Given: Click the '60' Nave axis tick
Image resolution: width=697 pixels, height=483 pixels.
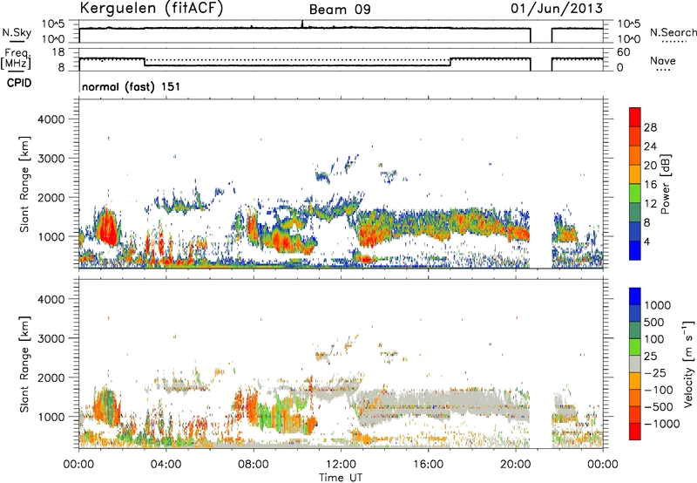Looking at the screenshot, I should point(623,52).
